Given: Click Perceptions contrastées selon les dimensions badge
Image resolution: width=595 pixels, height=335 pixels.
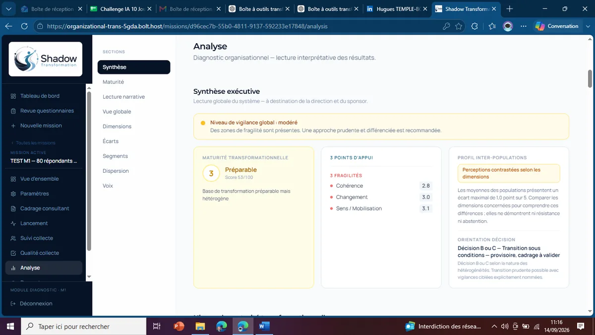Looking at the screenshot, I should click(x=509, y=173).
